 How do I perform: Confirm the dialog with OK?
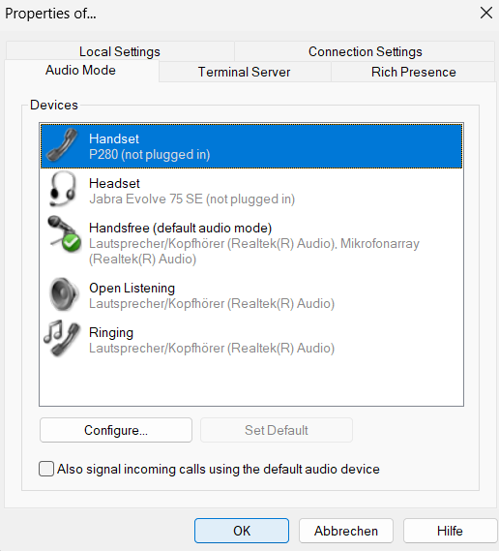pyautogui.click(x=242, y=531)
